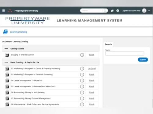Open help question mark icon

pyautogui.click(x=118, y=11)
